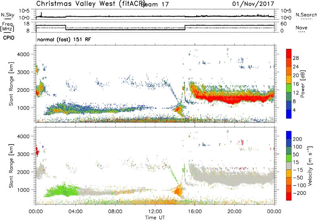Viewport: 317px width, 220px height.
Task: Click the 'normal (fast) 151 RF' text
Action: tap(64, 39)
